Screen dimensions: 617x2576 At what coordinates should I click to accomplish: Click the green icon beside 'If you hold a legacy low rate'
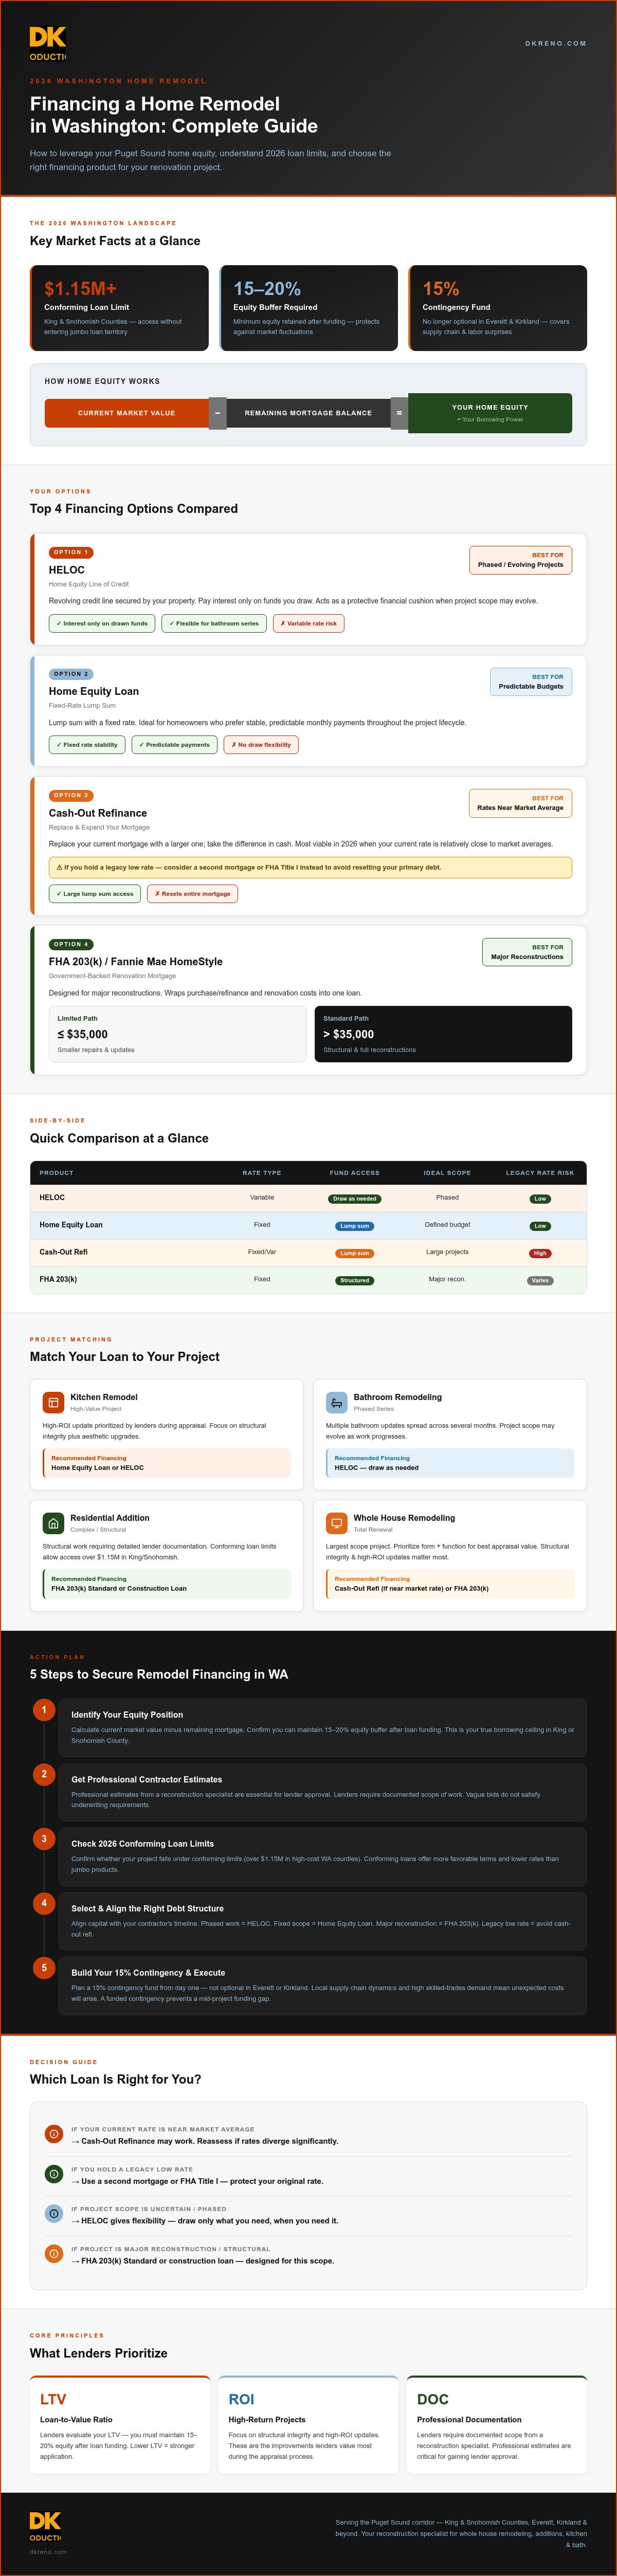(54, 2174)
